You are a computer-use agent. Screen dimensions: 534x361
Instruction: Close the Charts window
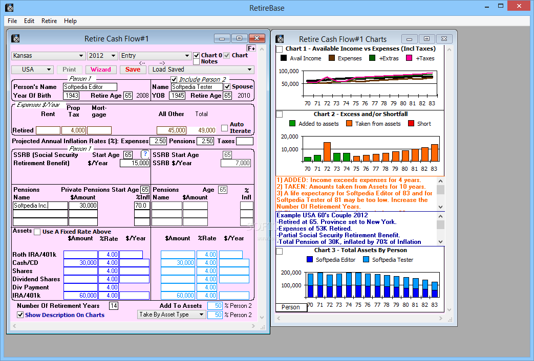pos(444,39)
